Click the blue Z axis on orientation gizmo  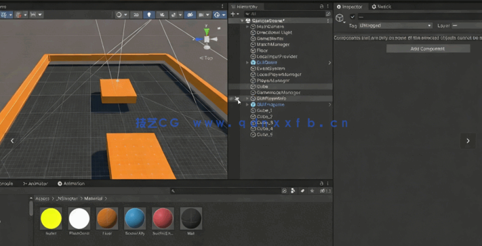pyautogui.click(x=199, y=39)
